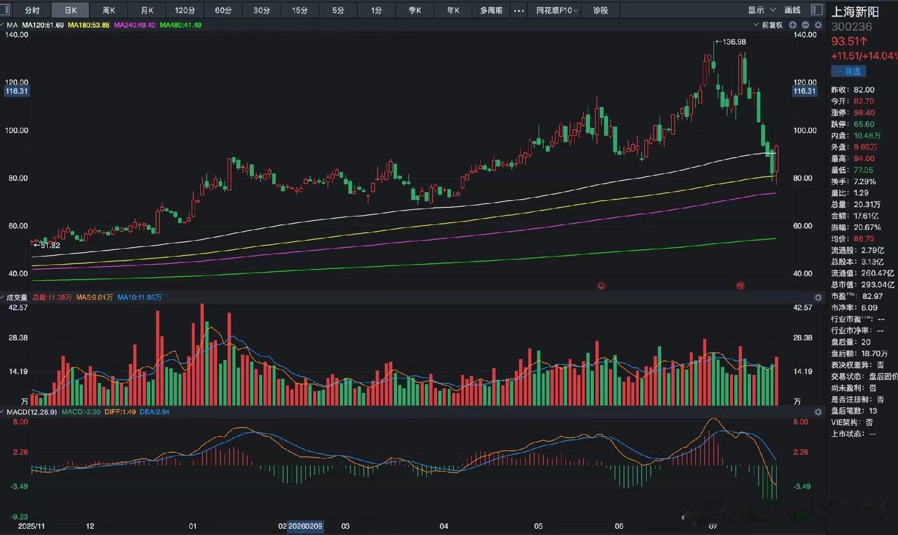
Task: Switch to 月K monthly tab
Action: 147,10
